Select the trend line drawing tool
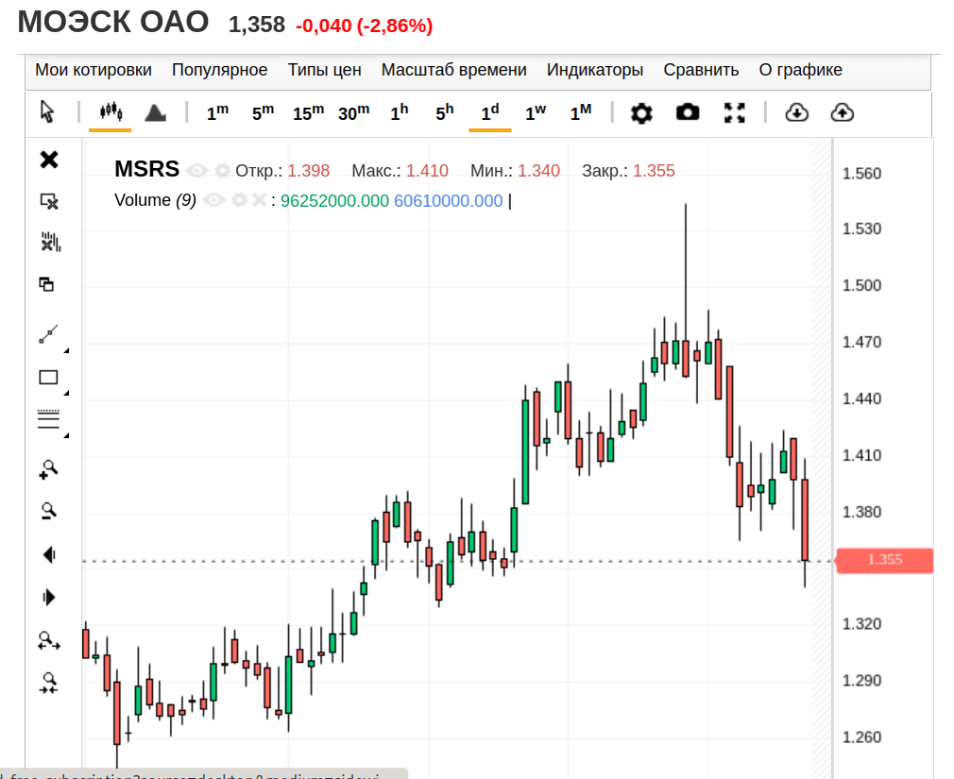The width and height of the screenshot is (954, 779). tap(49, 334)
